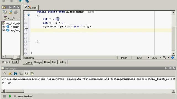Click the System.out.println line of code

click(67, 27)
